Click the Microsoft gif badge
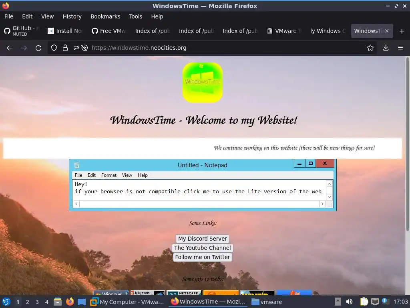This screenshot has width=410, height=308. coord(148,293)
